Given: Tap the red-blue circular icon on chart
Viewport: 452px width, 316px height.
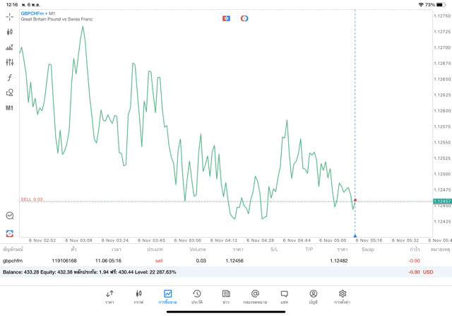Looking at the screenshot, I should click(244, 18).
